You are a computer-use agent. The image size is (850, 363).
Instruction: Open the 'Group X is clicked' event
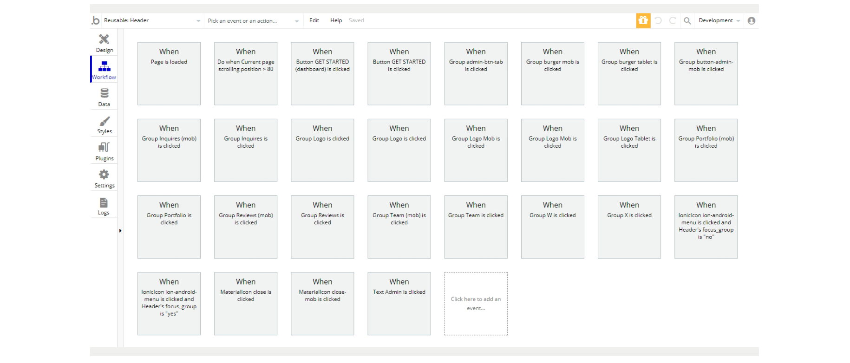click(x=629, y=227)
